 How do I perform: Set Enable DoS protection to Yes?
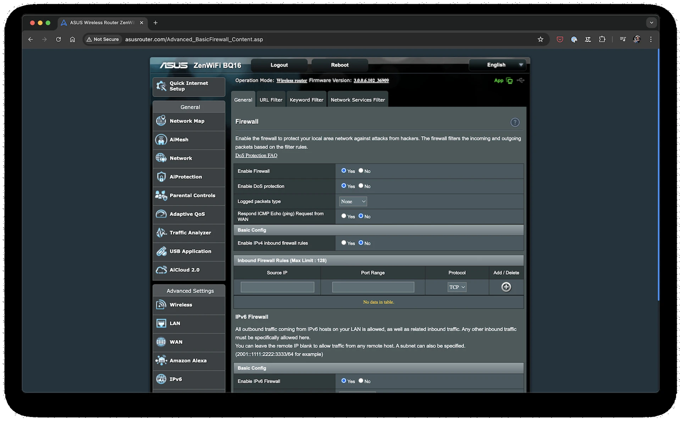(343, 186)
